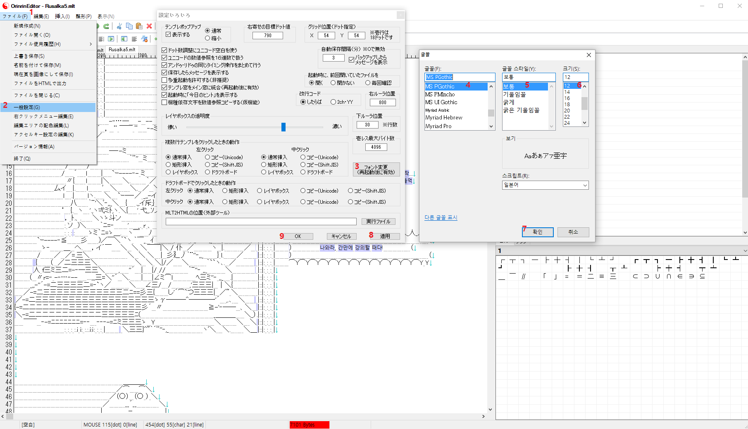Viewport: 748px width, 429px height.
Task: Click the green Redo arrow icon
Action: [106, 26]
